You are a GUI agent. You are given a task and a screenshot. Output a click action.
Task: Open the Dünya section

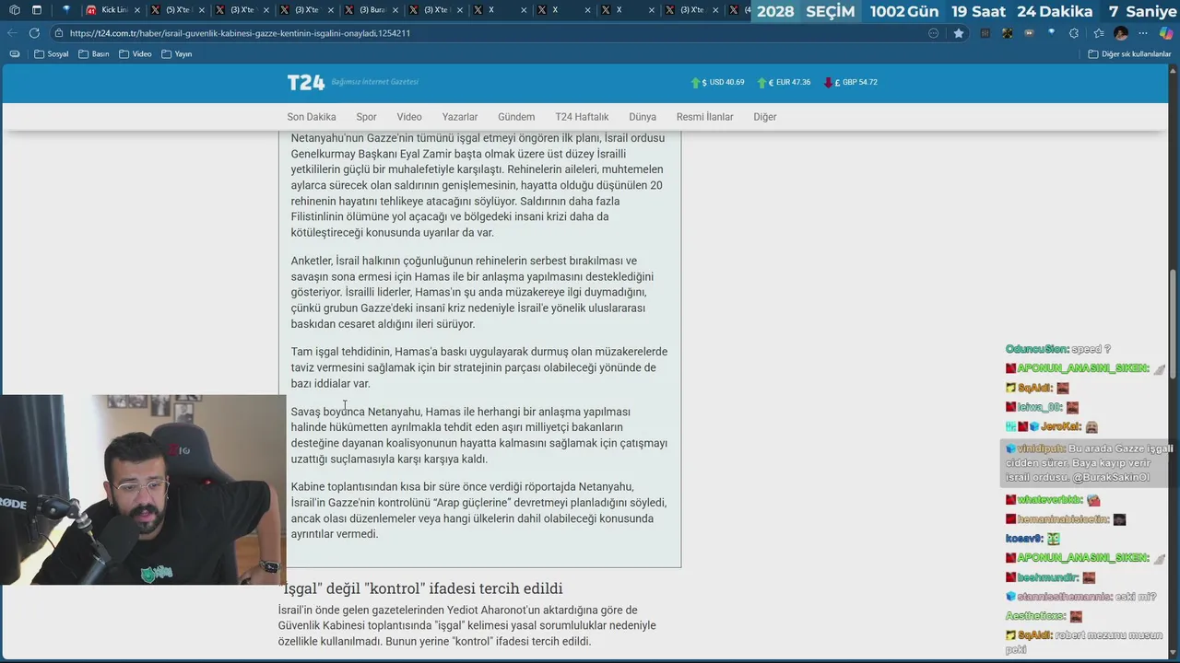(643, 117)
